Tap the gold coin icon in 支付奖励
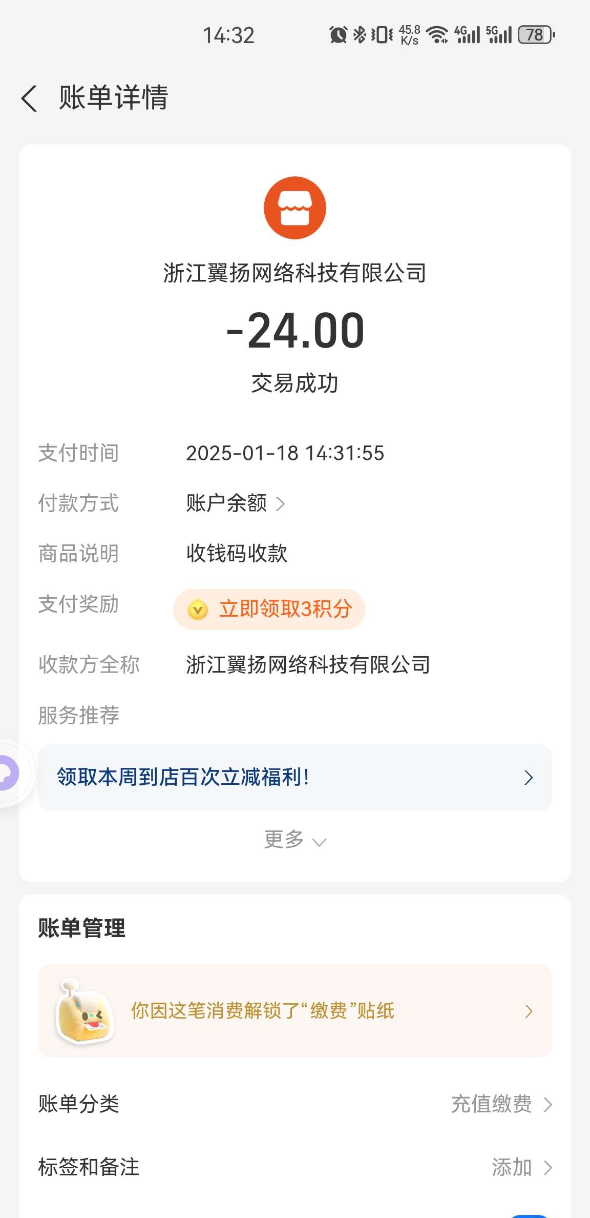 point(198,610)
